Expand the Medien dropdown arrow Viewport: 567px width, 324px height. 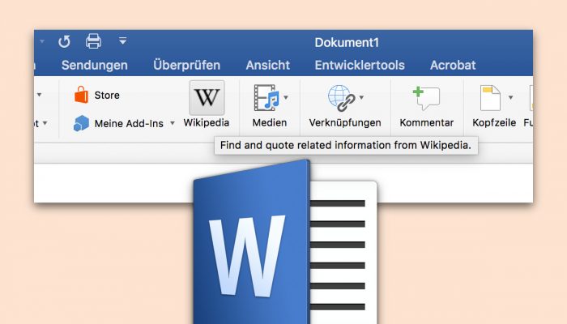[286, 97]
